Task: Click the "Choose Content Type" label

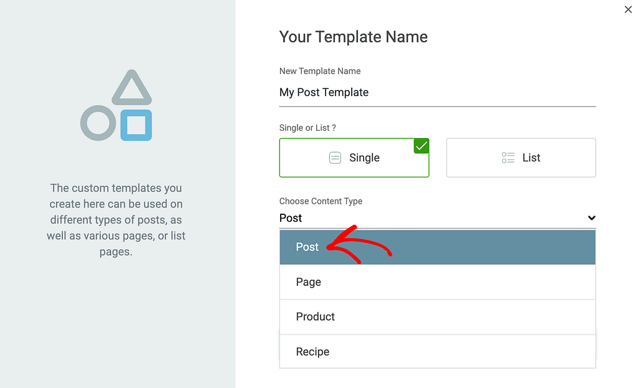Action: tap(321, 201)
